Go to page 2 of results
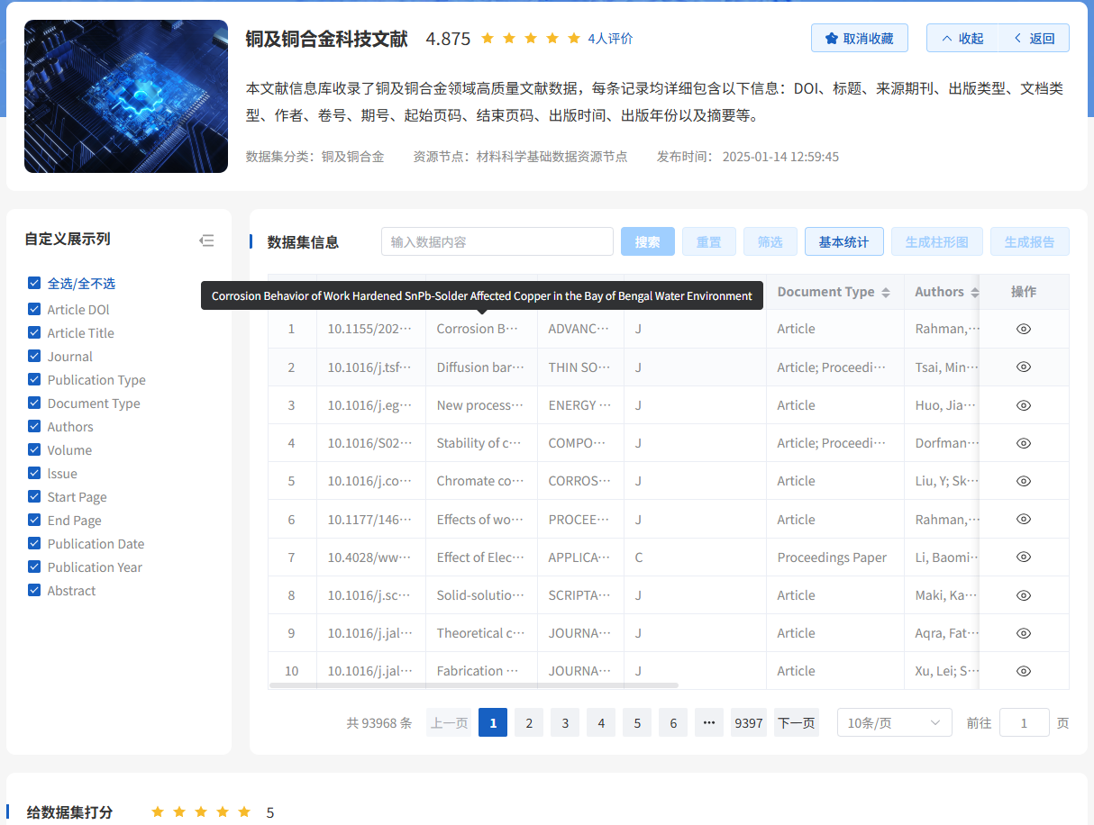The width and height of the screenshot is (1094, 825). [529, 722]
